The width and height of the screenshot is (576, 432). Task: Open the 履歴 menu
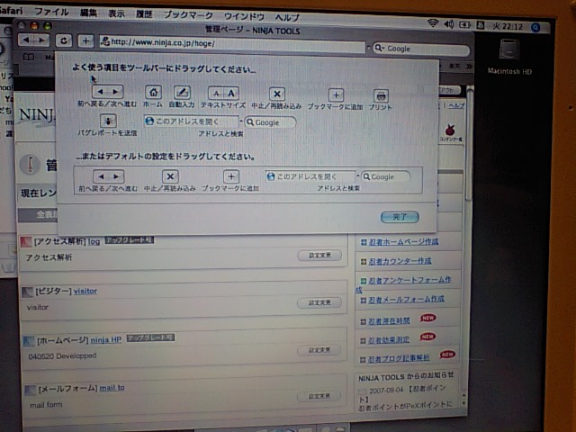point(144,14)
